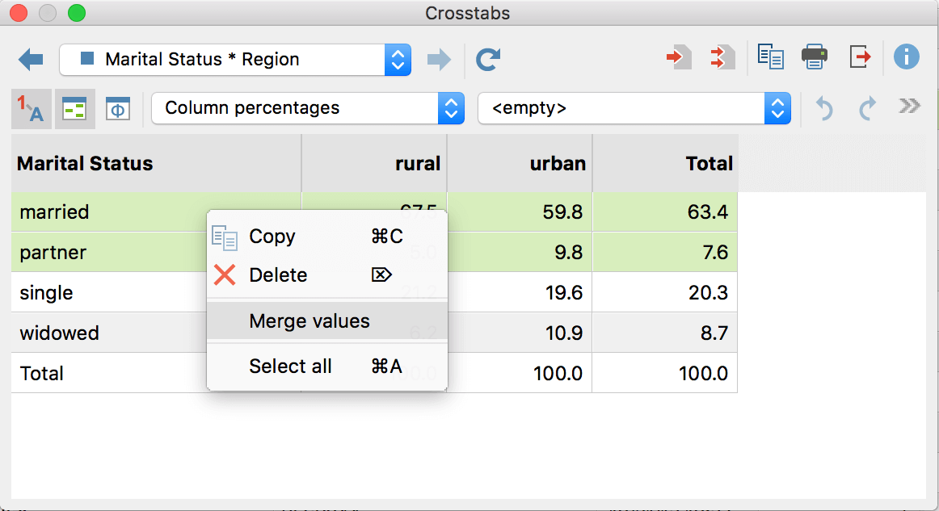The width and height of the screenshot is (939, 511).
Task: Choose Copy in the context menu
Action: (327, 237)
